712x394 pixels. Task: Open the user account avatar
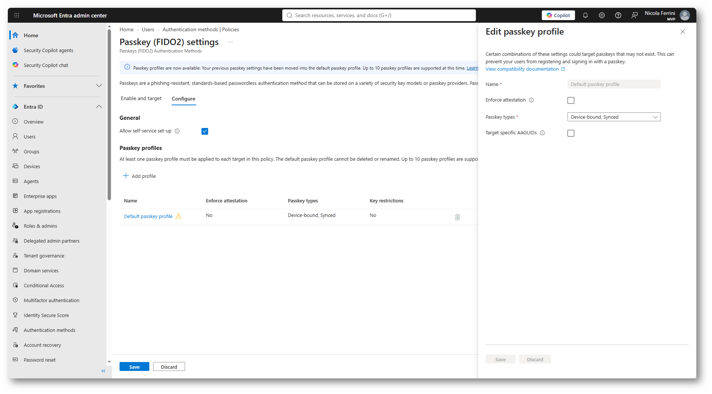685,15
